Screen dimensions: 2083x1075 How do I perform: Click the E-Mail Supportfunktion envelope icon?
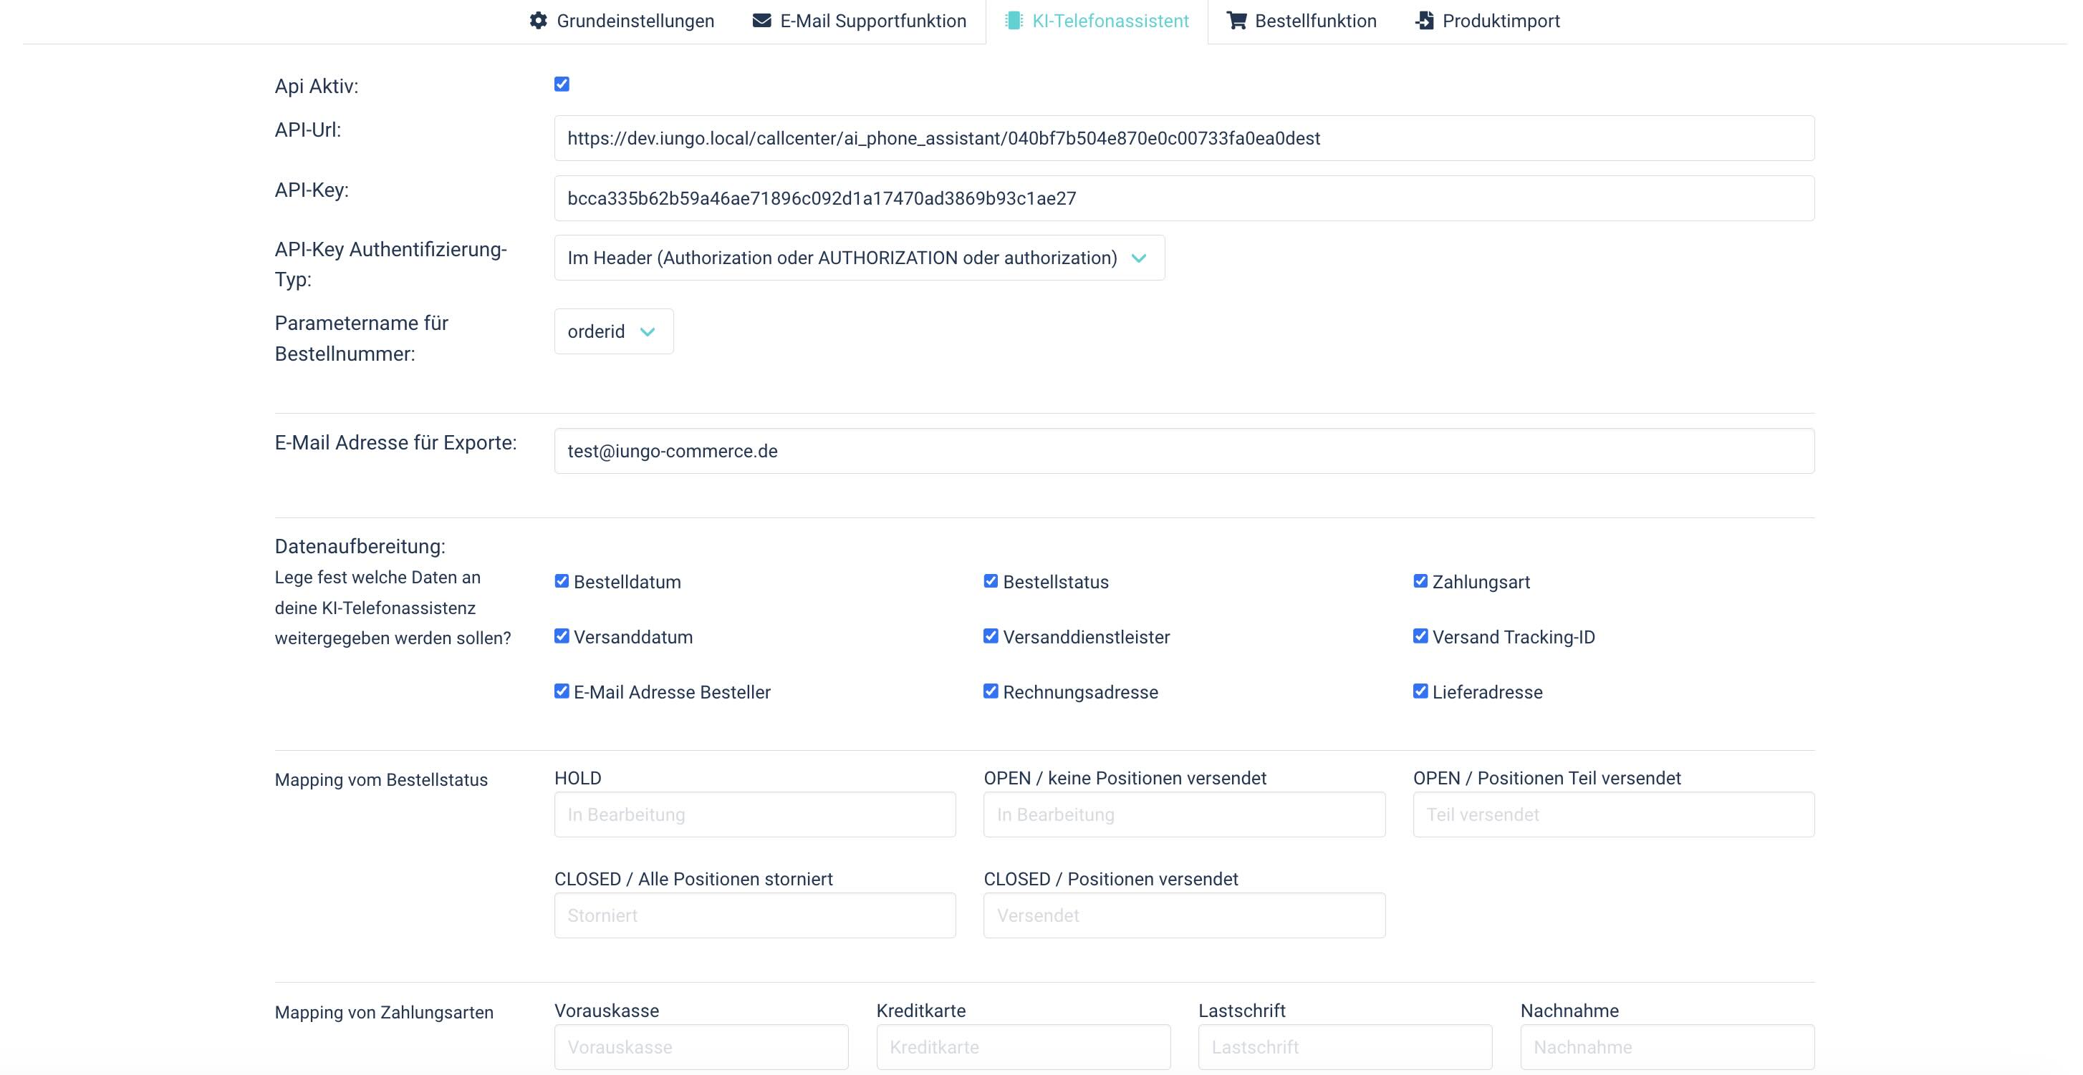[761, 21]
